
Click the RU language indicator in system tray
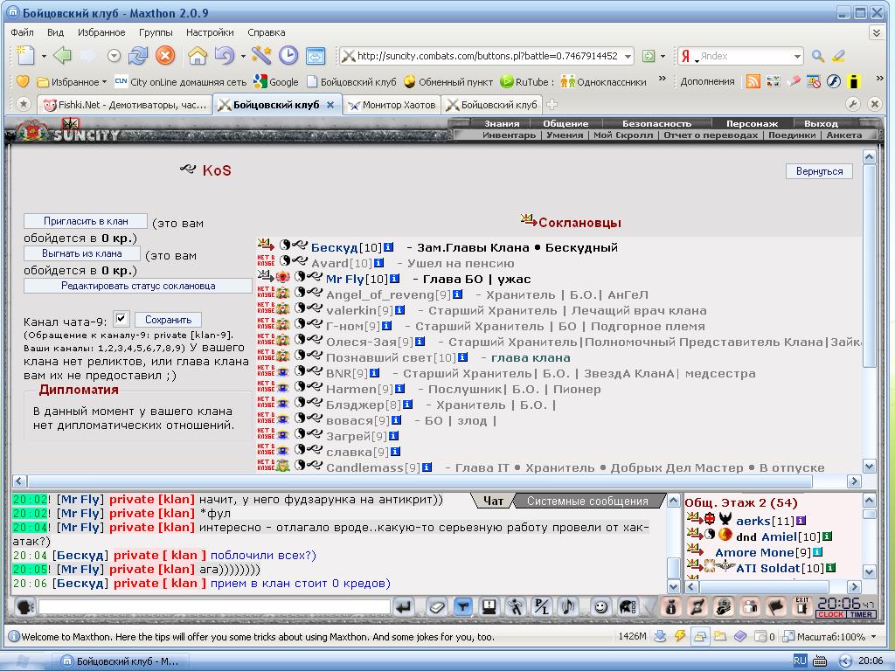800,661
